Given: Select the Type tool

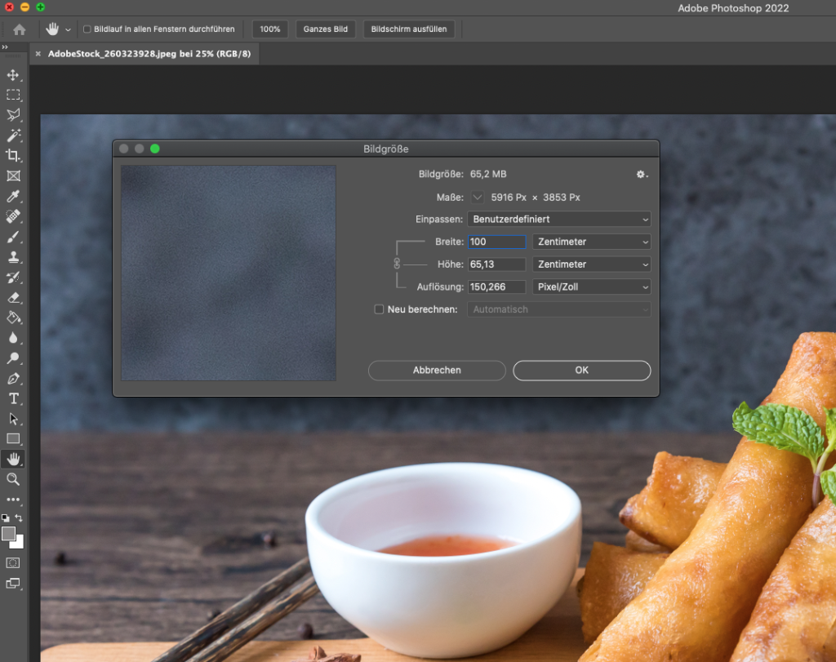Looking at the screenshot, I should 13,398.
